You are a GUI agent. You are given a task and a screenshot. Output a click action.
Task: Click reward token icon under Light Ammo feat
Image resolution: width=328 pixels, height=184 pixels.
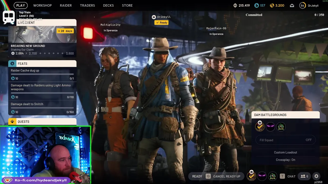[13, 97]
